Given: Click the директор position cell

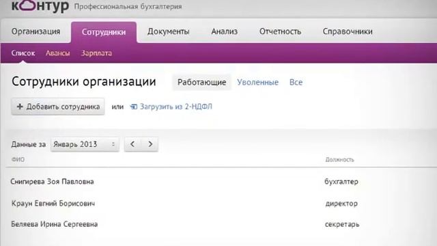Looking at the screenshot, I should (x=341, y=204).
